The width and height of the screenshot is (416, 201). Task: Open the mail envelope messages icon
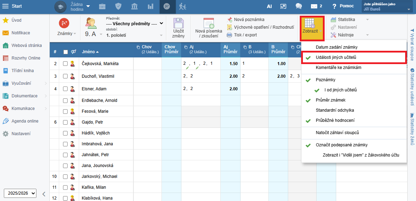click(314, 6)
